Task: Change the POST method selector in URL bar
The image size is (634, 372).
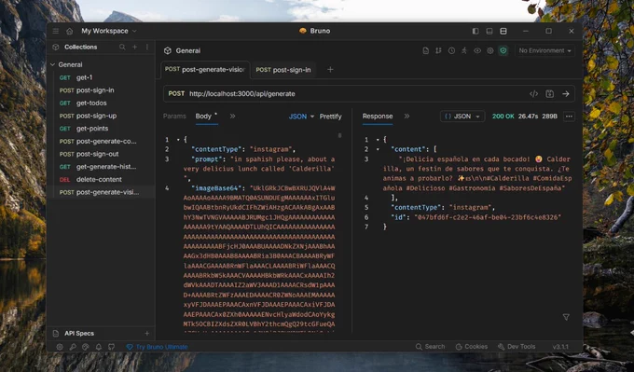Action: [x=176, y=94]
